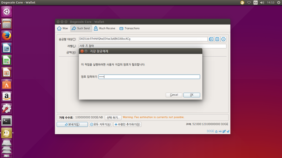Open LibreOffice Calc from launcher
The height and width of the screenshot is (158, 282).
(7, 60)
